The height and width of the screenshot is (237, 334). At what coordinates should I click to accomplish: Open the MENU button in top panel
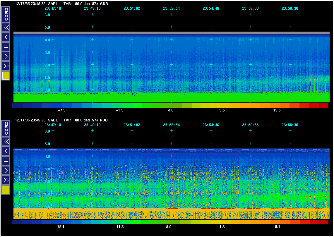(x=6, y=14)
